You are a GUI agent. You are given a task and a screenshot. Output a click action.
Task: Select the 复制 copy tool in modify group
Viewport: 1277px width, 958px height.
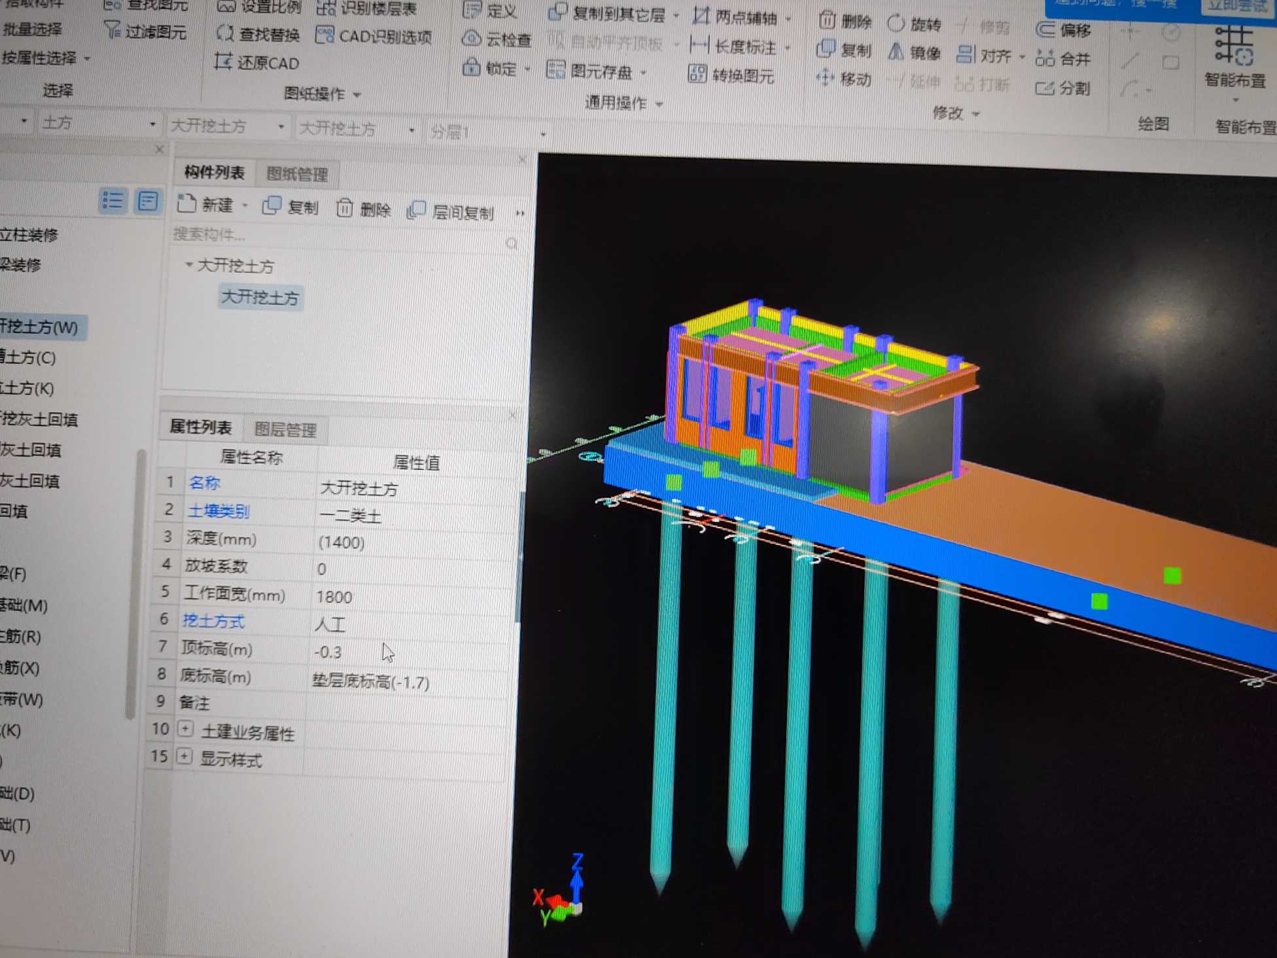click(x=844, y=49)
